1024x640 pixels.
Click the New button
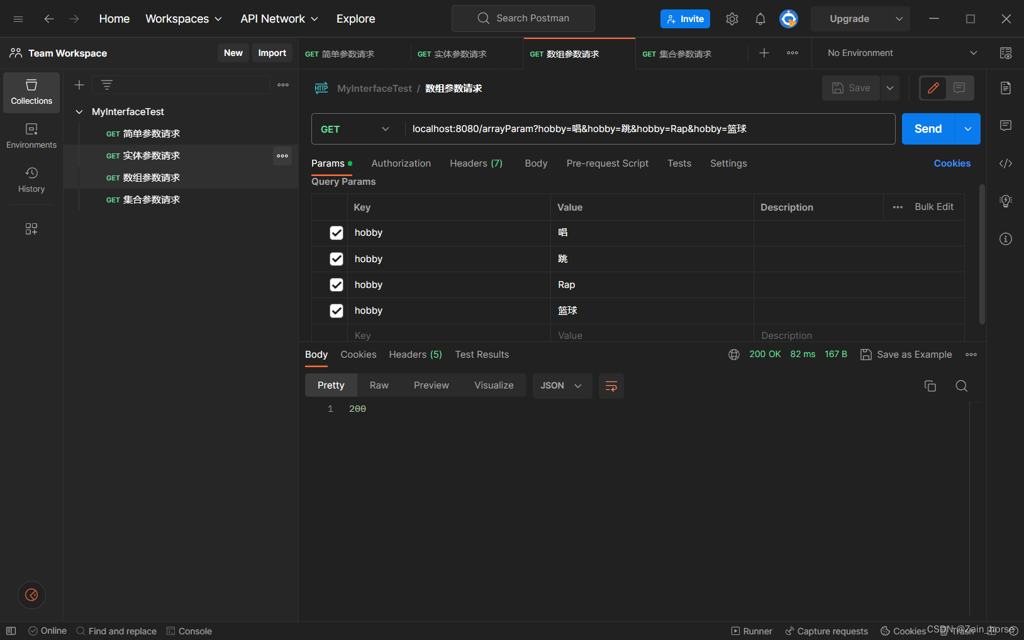233,53
